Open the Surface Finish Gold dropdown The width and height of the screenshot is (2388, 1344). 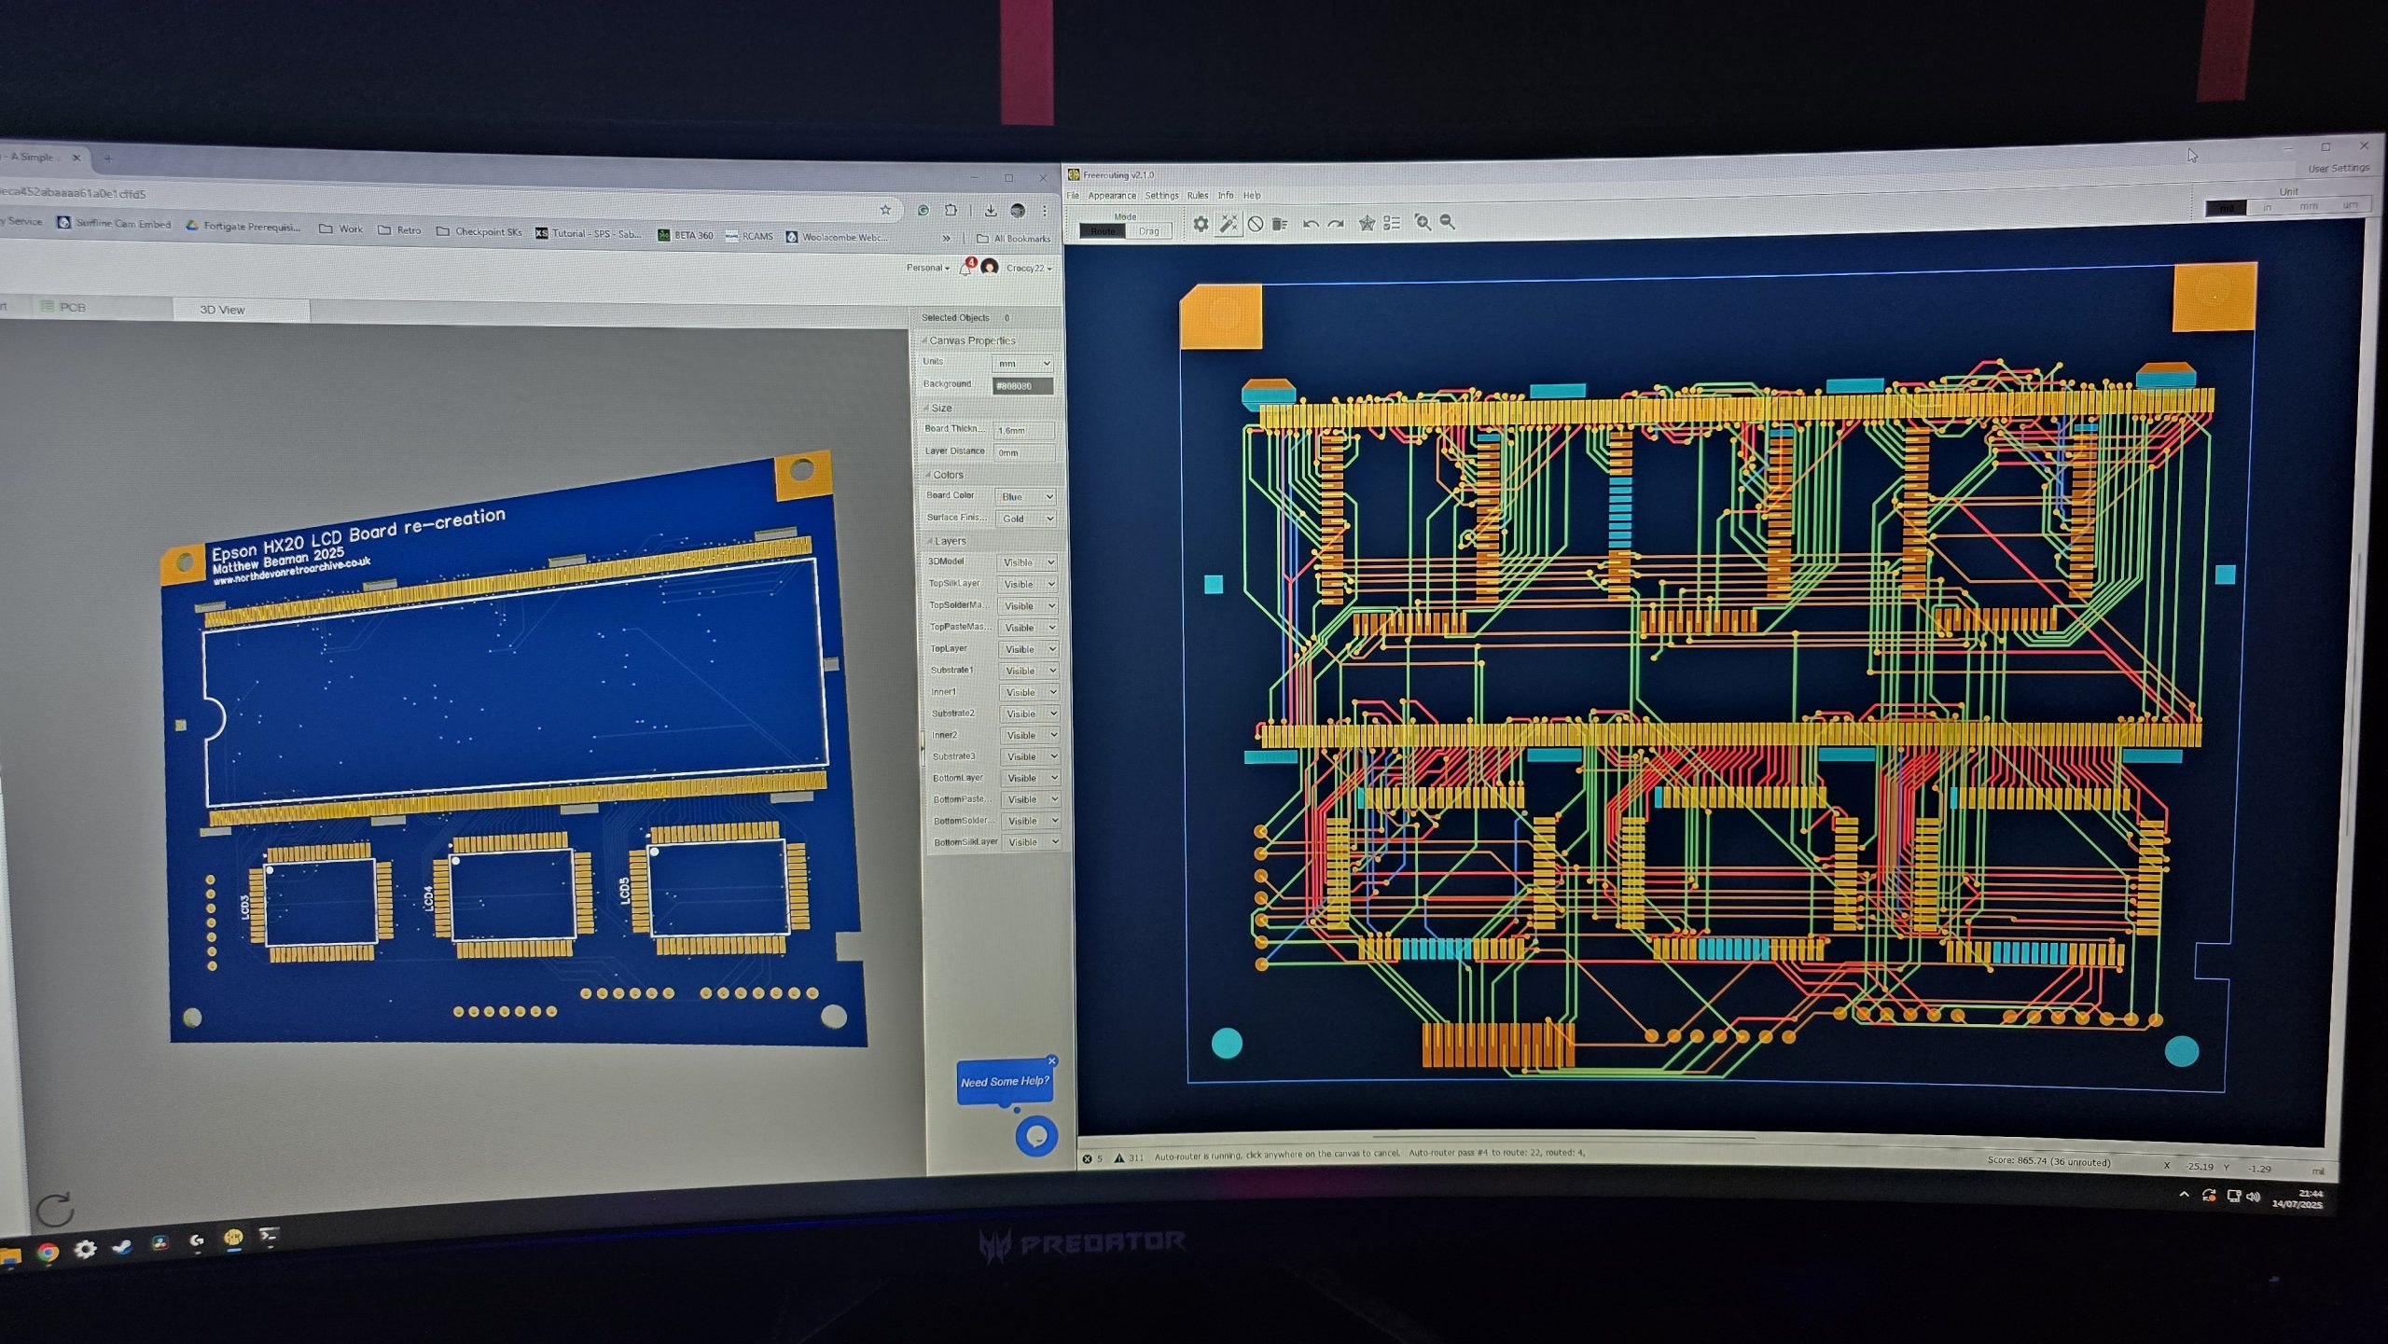click(x=1026, y=519)
